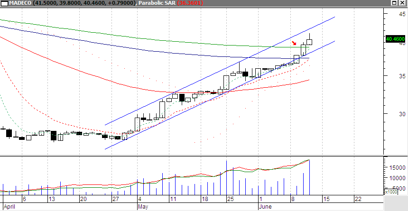Click the 30 price axis label
The image size is (408, 211).
(402, 114)
